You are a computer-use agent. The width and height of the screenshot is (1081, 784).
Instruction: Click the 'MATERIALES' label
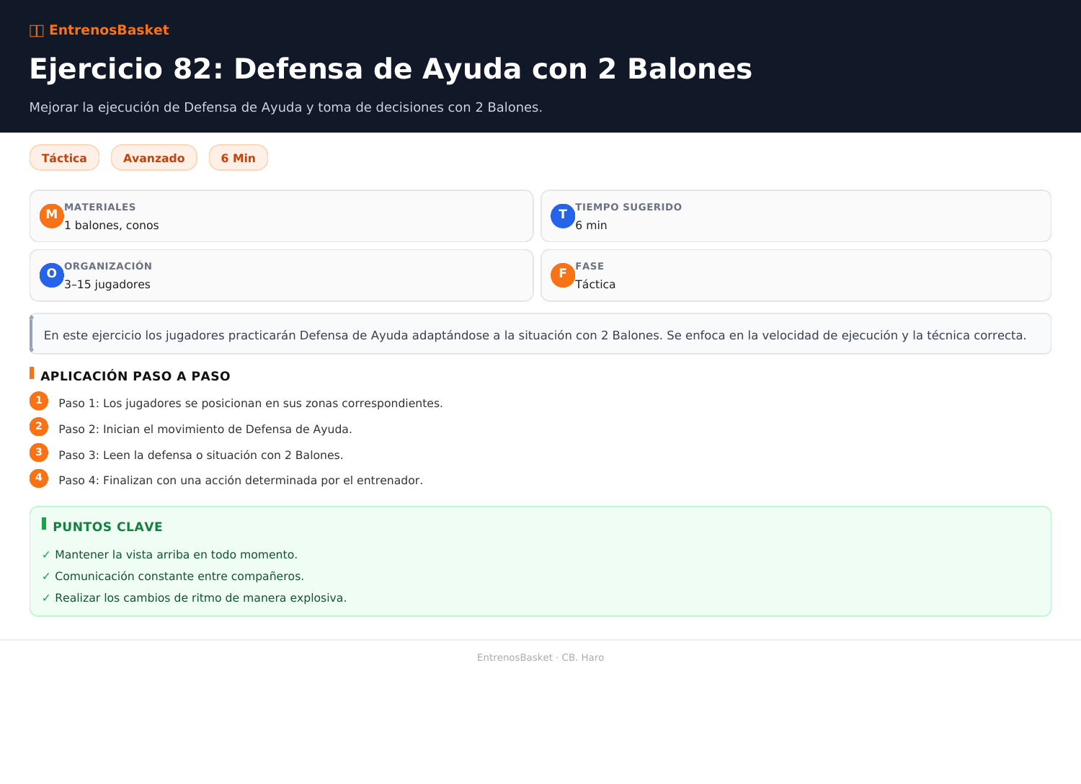100,207
